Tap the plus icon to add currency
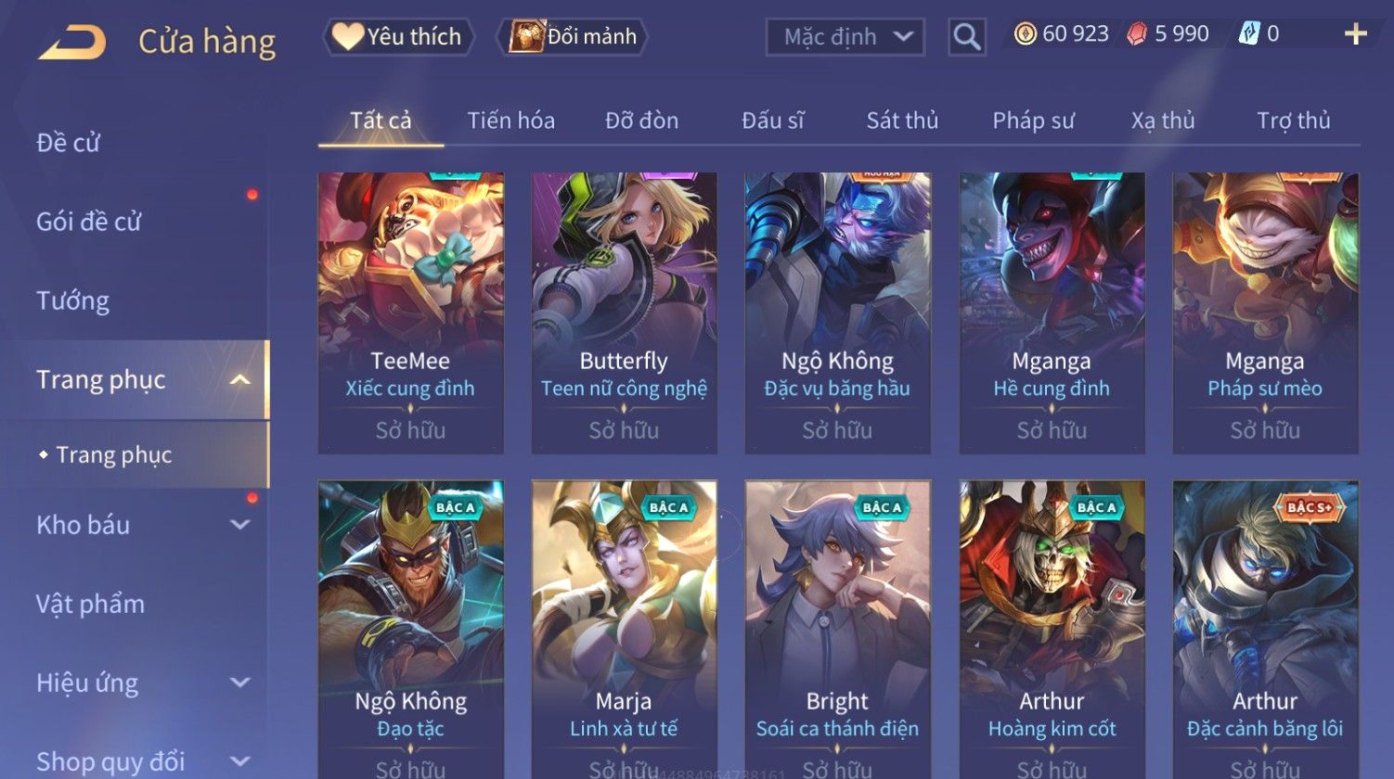 [1355, 34]
